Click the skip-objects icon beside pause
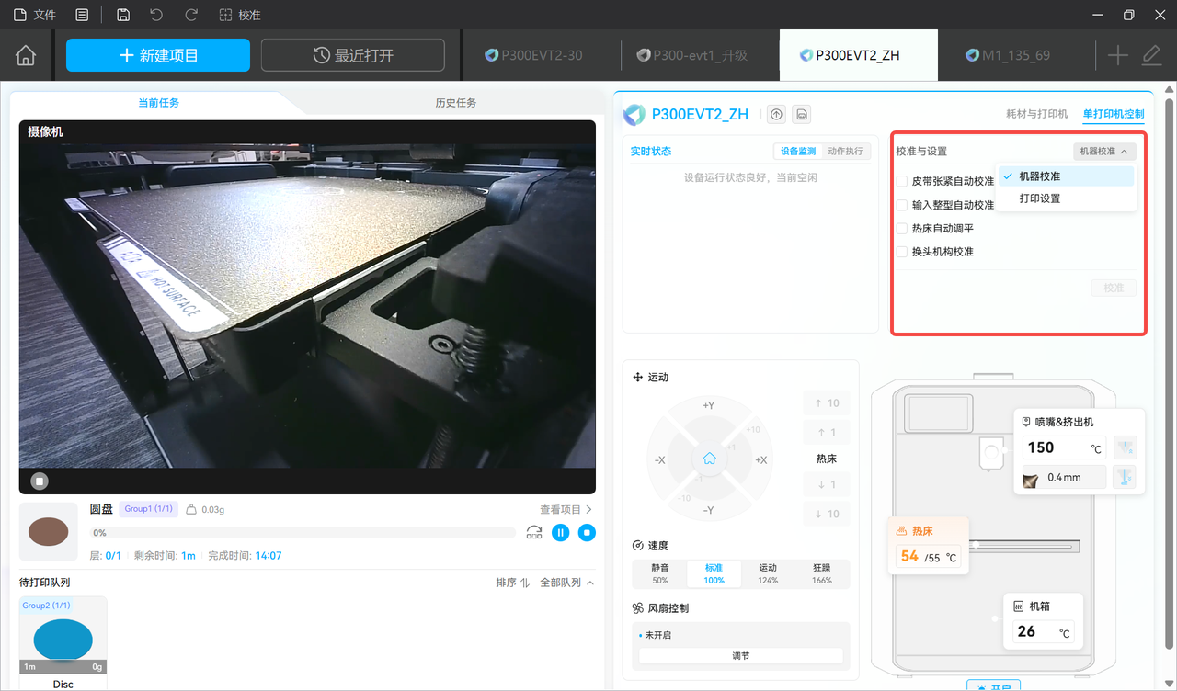The width and height of the screenshot is (1177, 691). [x=534, y=532]
